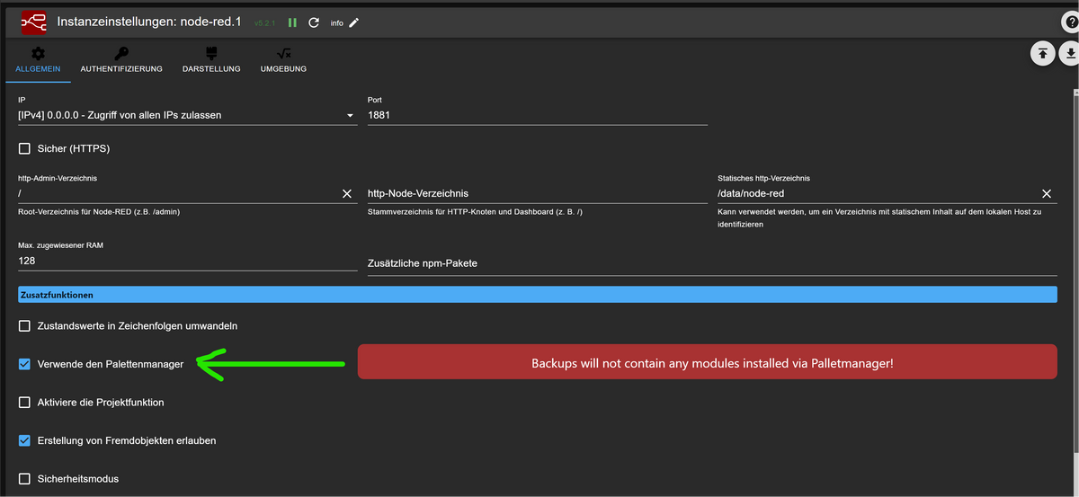The height and width of the screenshot is (497, 1079).
Task: Uncheck Erstellung von Fremdobjekten erlauben
Action: point(24,440)
